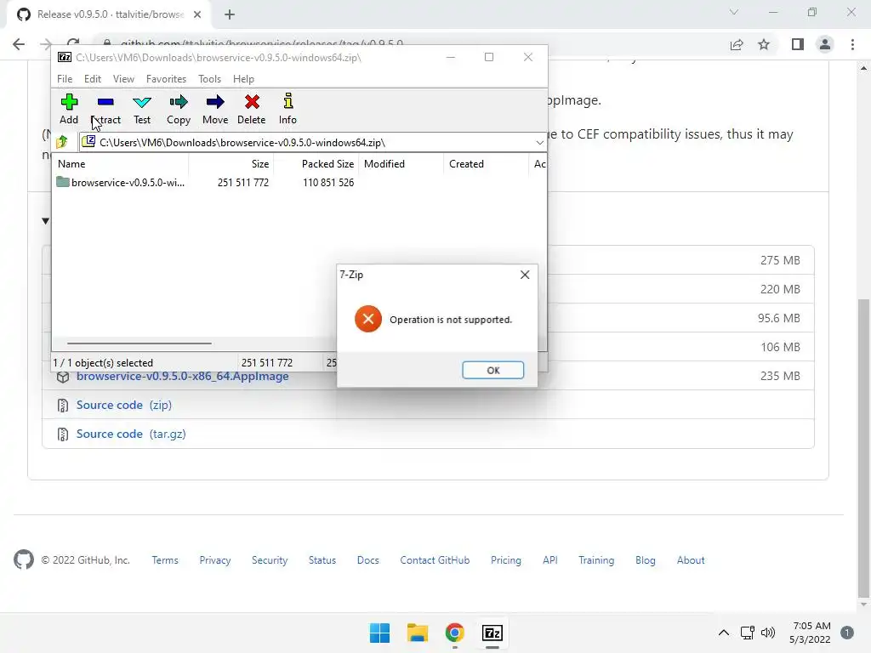Download browservice-v0.9.5.0-x86_64.AppImage
This screenshot has width=871, height=653.
182,376
